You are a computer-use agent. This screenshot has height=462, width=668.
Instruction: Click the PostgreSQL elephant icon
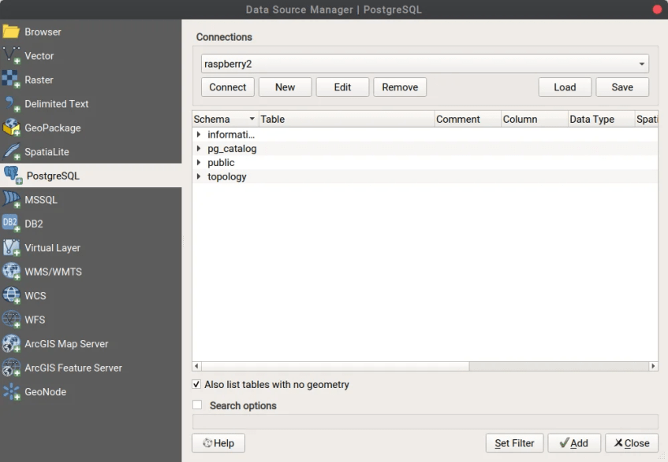coord(13,176)
